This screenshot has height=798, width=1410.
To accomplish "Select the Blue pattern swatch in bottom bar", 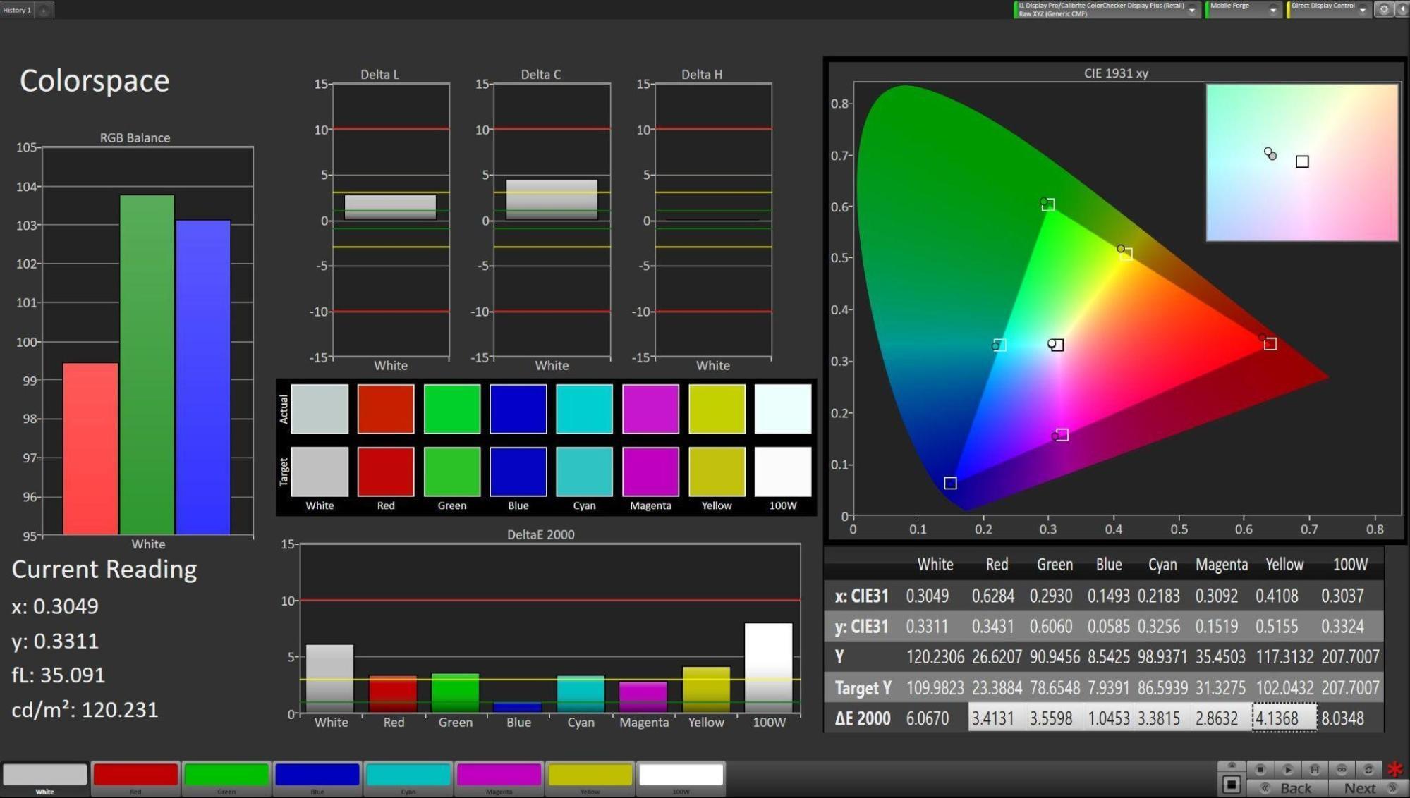I will [x=317, y=778].
